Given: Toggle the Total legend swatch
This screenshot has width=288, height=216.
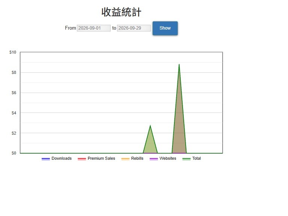Looking at the screenshot, I should click(x=186, y=159).
